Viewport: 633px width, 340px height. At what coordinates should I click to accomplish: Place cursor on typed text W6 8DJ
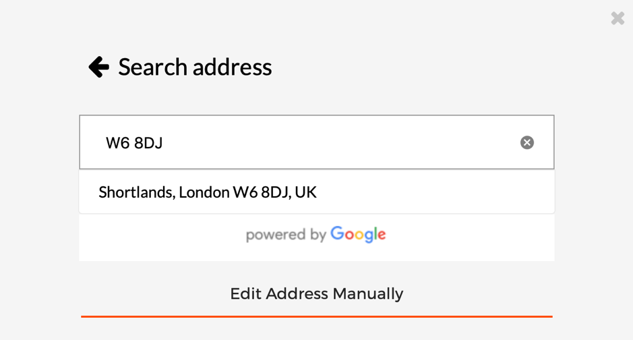click(x=134, y=143)
